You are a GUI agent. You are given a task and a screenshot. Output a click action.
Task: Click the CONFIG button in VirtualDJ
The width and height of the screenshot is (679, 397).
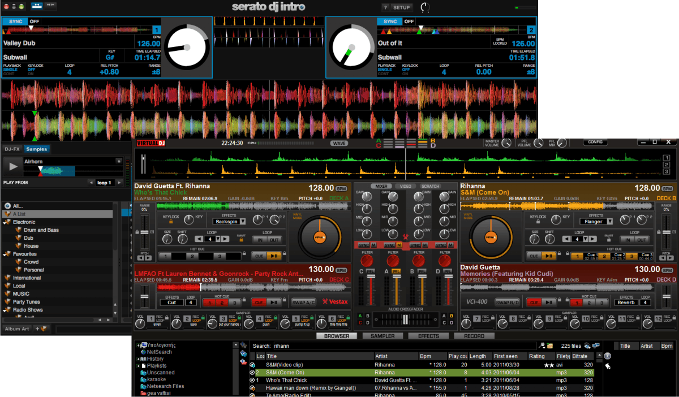(596, 143)
